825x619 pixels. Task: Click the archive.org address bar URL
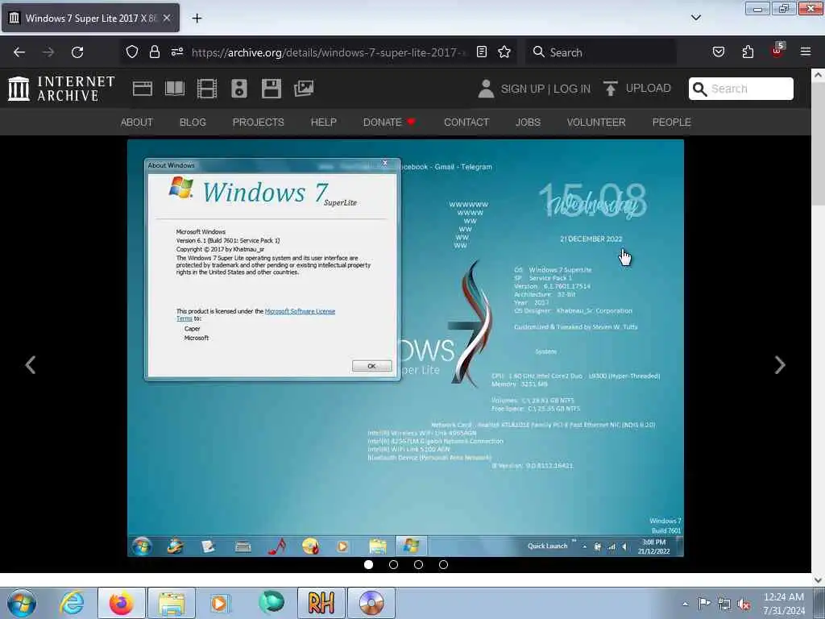pyautogui.click(x=329, y=52)
